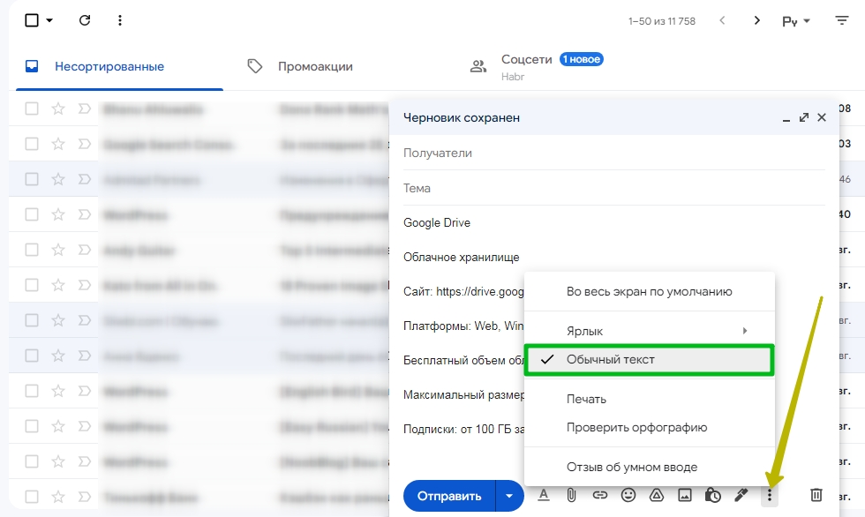Open the select-all checkbox dropdown arrow
Image resolution: width=865 pixels, height=517 pixels.
pos(49,20)
